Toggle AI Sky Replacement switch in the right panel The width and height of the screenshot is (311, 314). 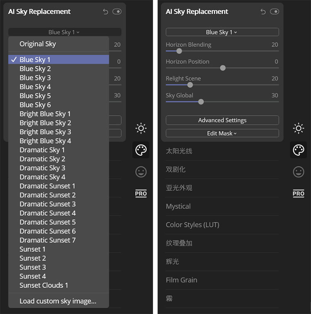pyautogui.click(x=275, y=12)
